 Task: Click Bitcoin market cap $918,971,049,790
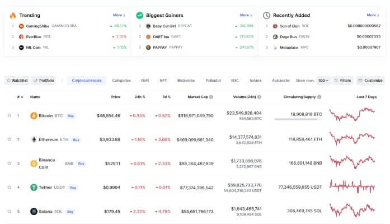point(195,116)
